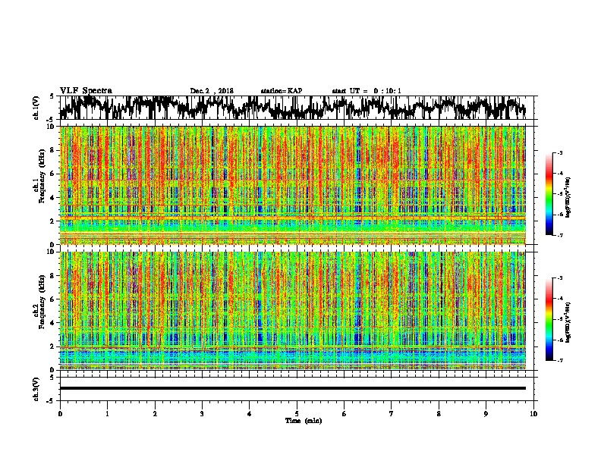
Task: Click the ch.1 spectrogram panel
Action: coord(293,185)
